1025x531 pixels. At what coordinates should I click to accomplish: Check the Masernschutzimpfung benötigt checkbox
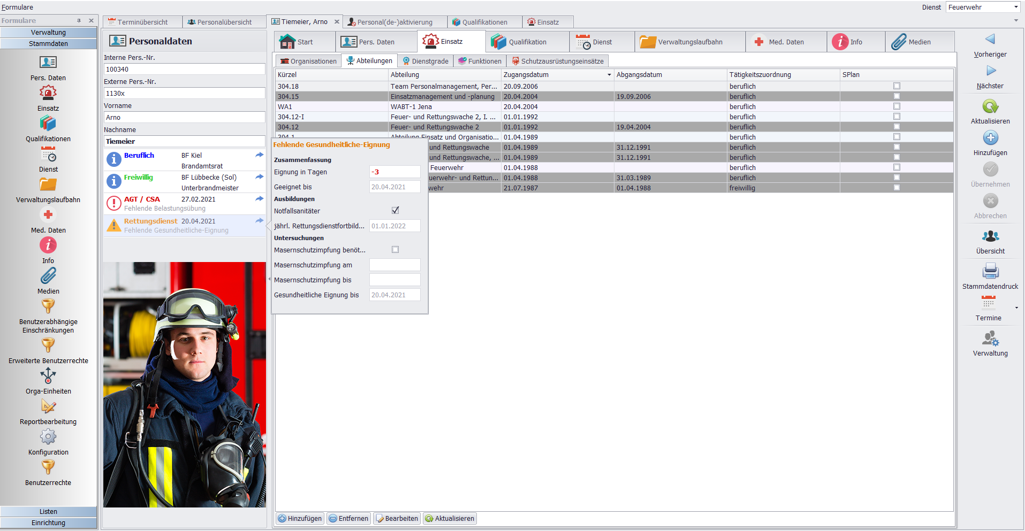[395, 250]
